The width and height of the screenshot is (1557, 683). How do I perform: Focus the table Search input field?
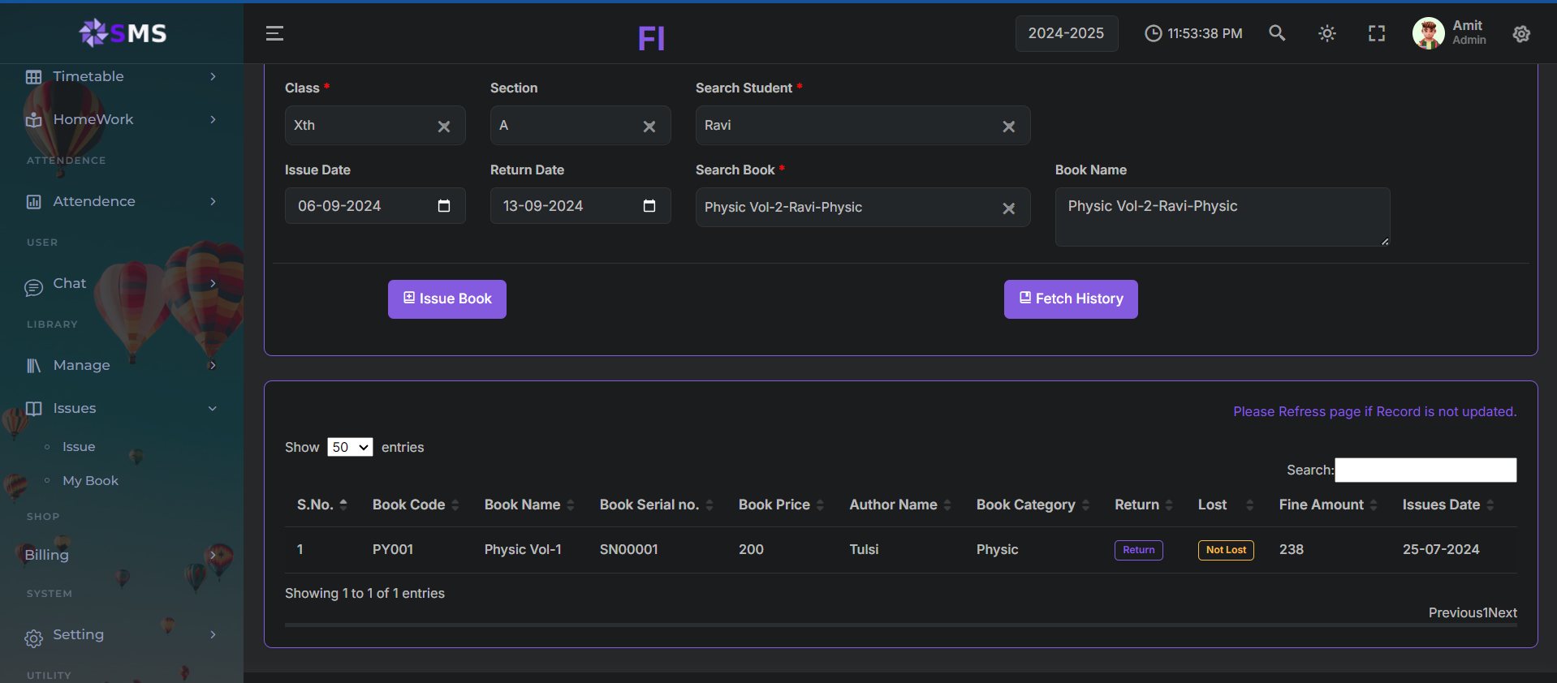pos(1425,470)
